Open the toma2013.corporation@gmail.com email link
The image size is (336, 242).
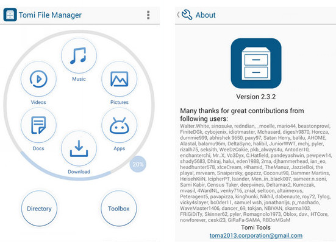pos(256,235)
